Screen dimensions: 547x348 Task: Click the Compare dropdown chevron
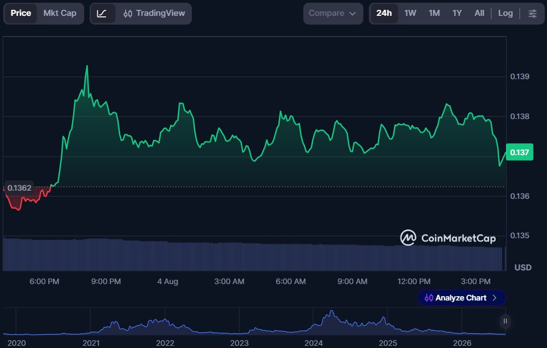click(x=352, y=14)
